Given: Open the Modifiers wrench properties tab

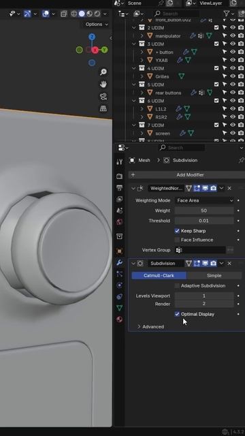Looking at the screenshot, I should click(x=120, y=262).
